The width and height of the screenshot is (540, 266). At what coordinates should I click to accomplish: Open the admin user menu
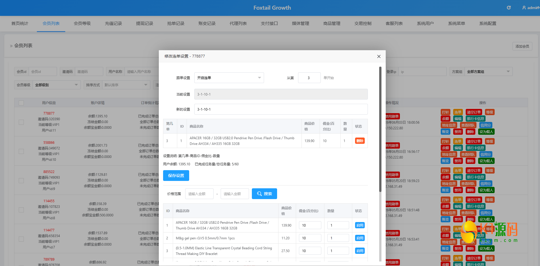pyautogui.click(x=531, y=8)
